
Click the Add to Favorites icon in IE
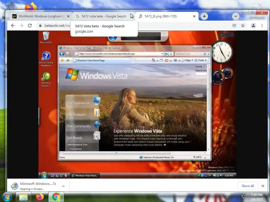pos(68,60)
